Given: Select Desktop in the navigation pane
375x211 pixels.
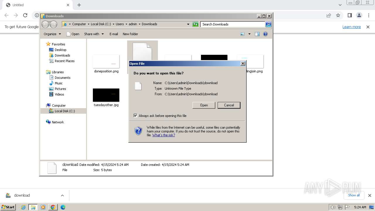Looking at the screenshot, I should coord(60,50).
